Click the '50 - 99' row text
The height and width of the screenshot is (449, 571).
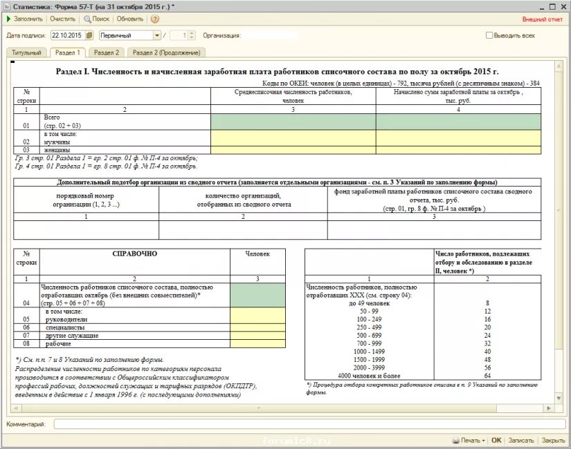tap(369, 312)
